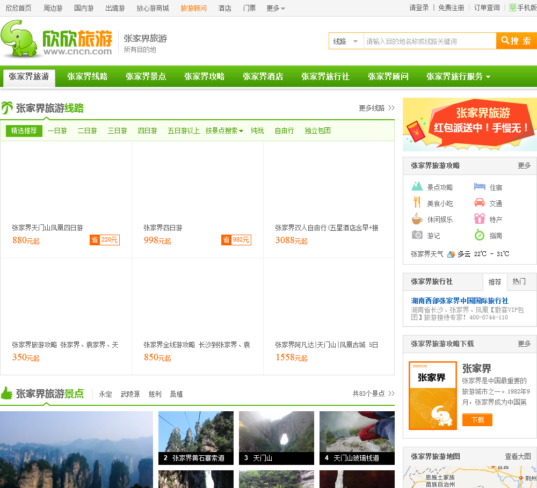Click the double-arrow icon next to 共83个景点
Image resolution: width=537 pixels, height=488 pixels.
click(391, 394)
